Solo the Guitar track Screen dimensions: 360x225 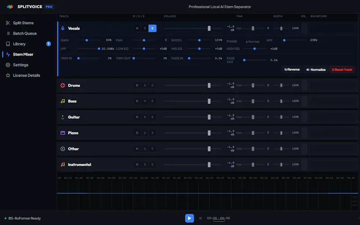(x=145, y=117)
